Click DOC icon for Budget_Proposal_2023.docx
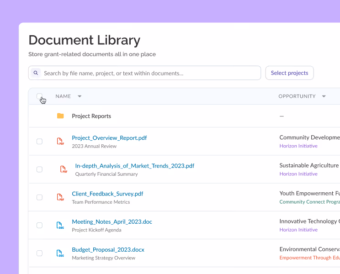The height and width of the screenshot is (274, 340). (x=60, y=253)
